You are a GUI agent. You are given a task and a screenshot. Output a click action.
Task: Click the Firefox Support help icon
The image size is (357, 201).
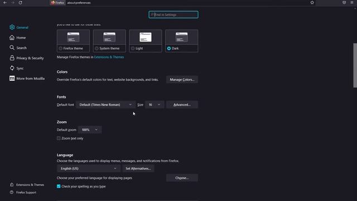click(x=12, y=192)
